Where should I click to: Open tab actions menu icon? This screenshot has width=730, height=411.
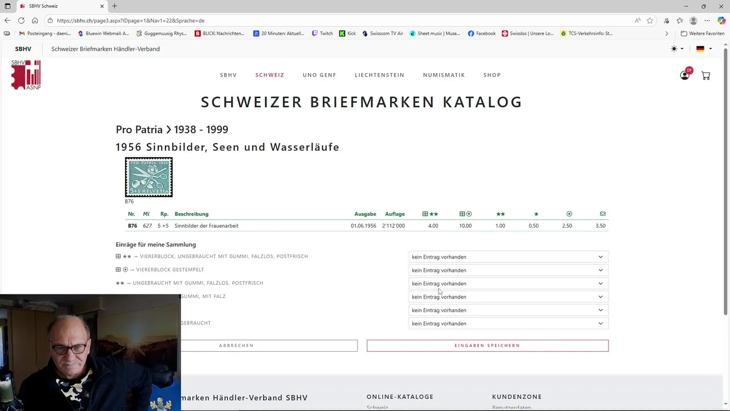pyautogui.click(x=7, y=6)
